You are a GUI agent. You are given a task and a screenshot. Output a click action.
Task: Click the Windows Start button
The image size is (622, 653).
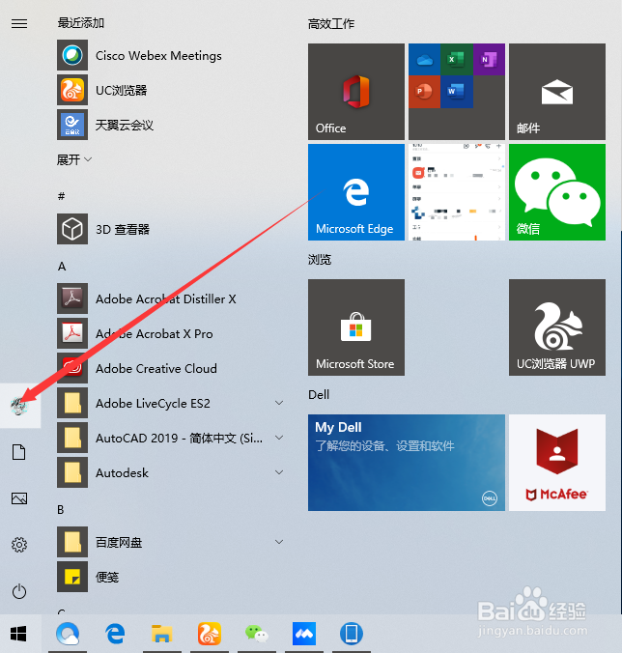(x=18, y=634)
